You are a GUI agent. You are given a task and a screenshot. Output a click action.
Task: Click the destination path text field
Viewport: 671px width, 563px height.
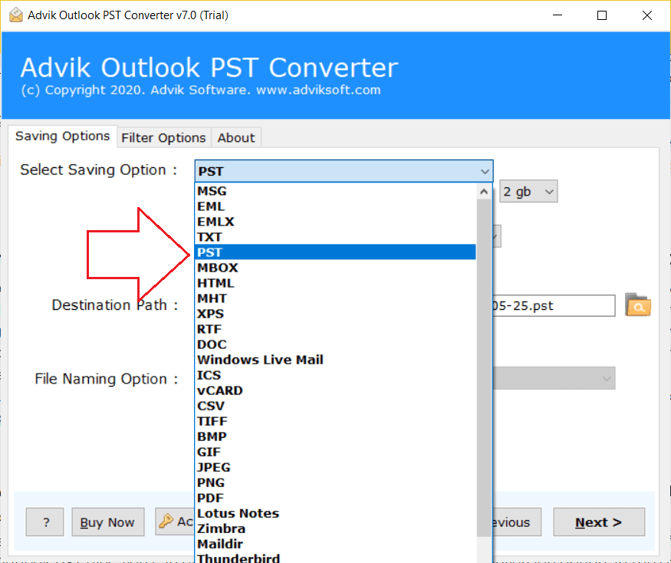pos(552,305)
